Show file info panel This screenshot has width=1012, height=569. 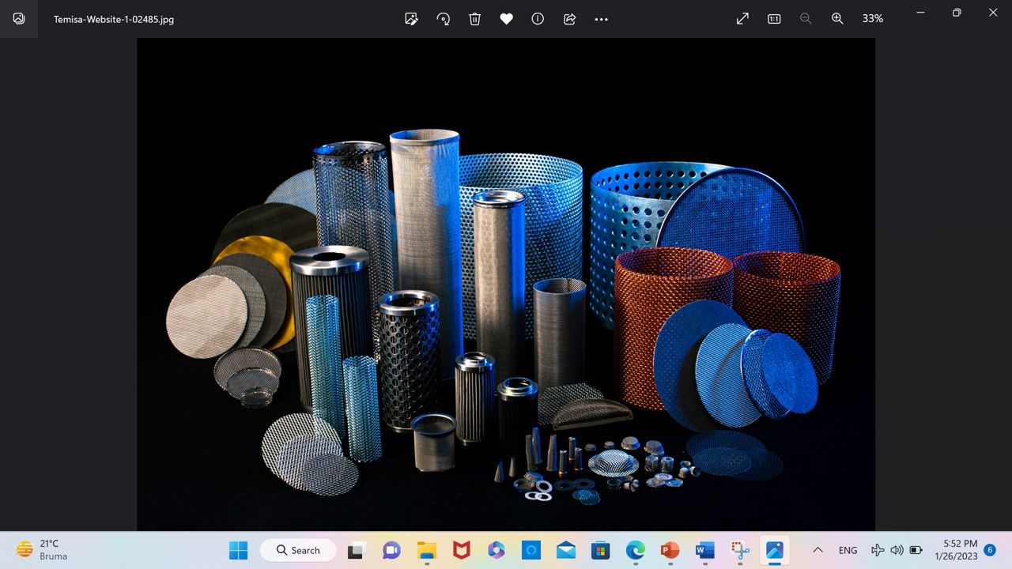538,19
